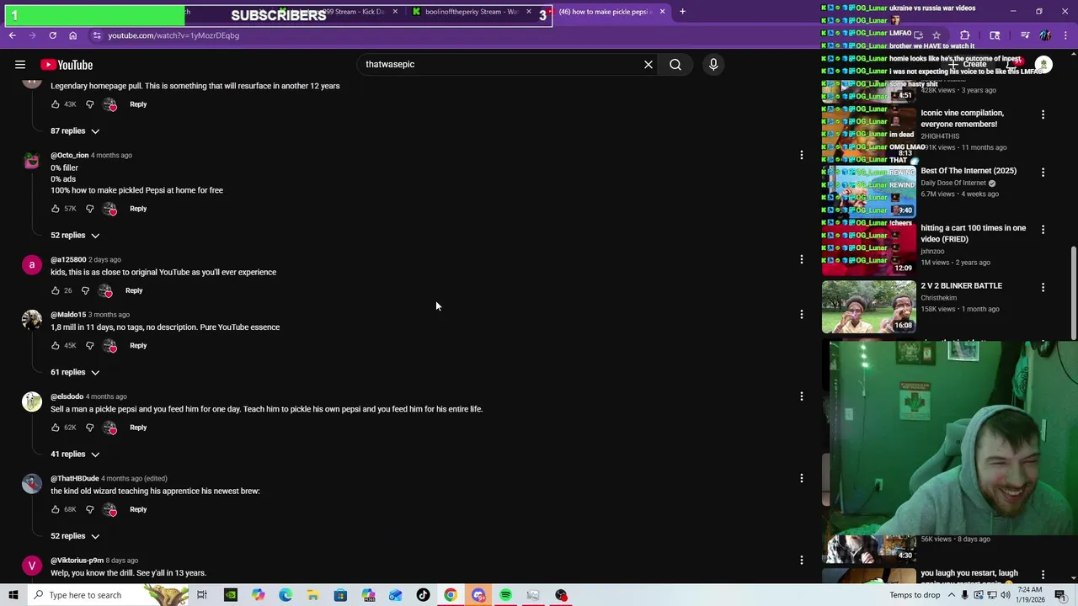The width and height of the screenshot is (1078, 606).
Task: Open the 2 V 2 BLINKER BATTLE thumbnail
Action: [x=868, y=306]
